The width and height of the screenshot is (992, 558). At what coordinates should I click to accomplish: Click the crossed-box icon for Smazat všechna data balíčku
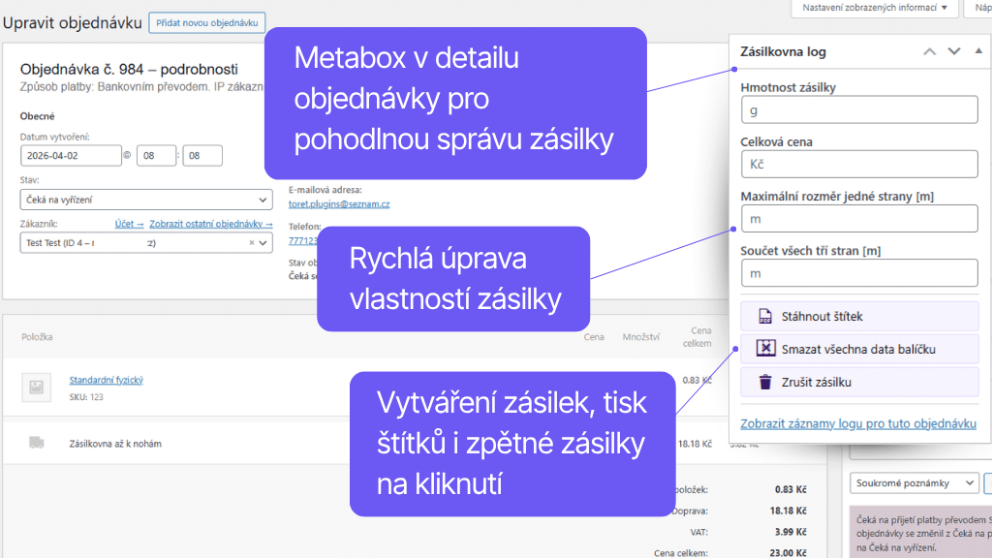(766, 348)
